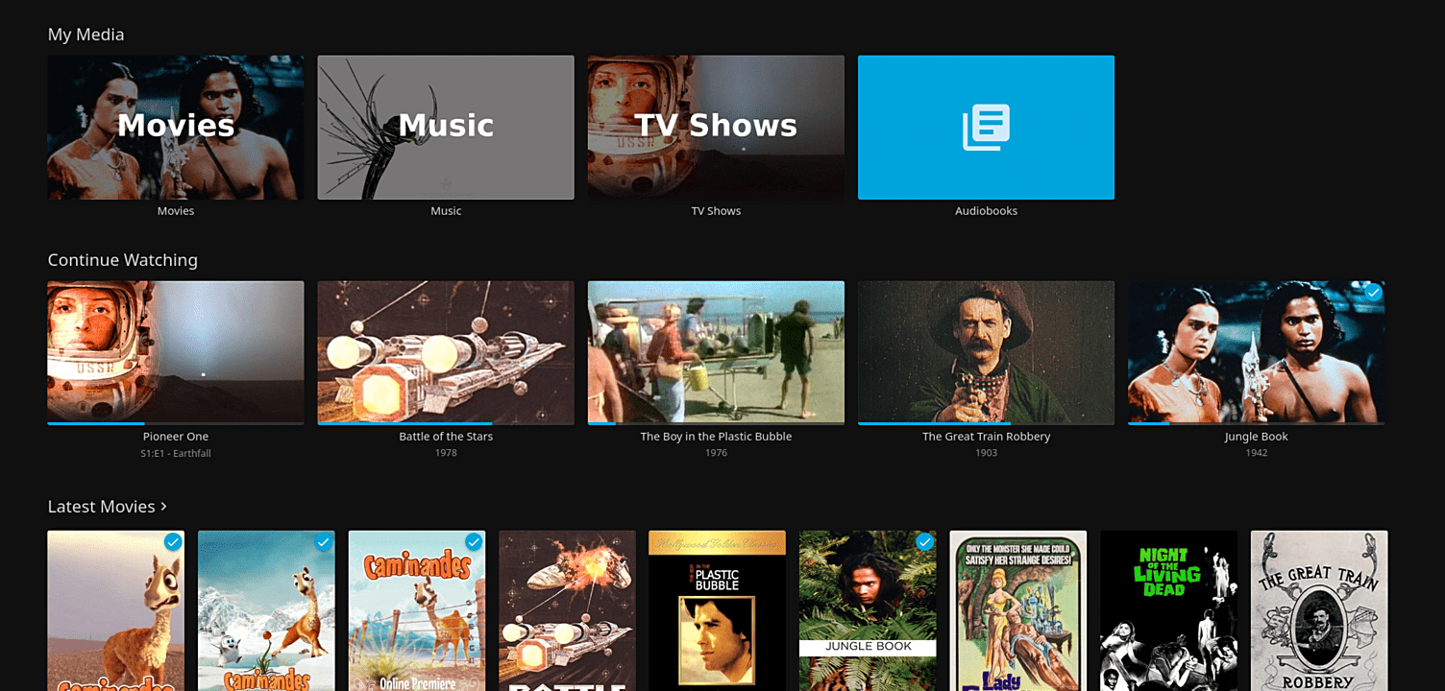Click the Audiobooks caption under the blue card

(x=986, y=211)
